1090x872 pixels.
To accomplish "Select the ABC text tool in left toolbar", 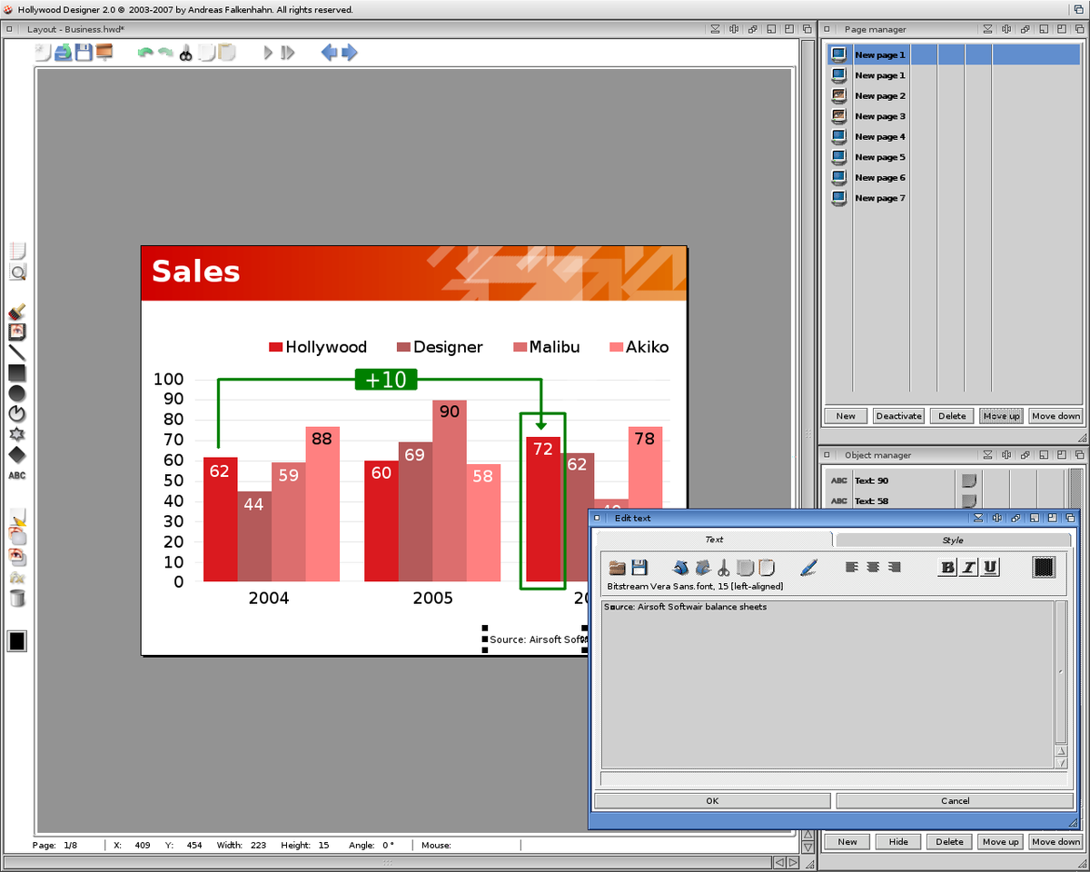I will point(17,475).
